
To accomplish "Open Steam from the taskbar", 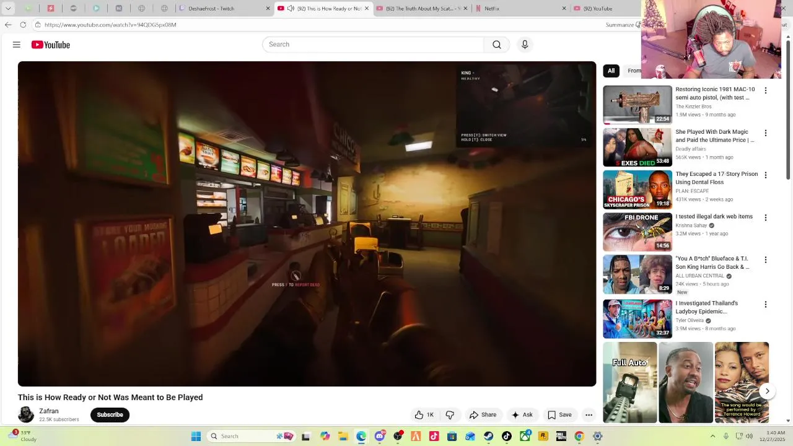I will tap(489, 436).
